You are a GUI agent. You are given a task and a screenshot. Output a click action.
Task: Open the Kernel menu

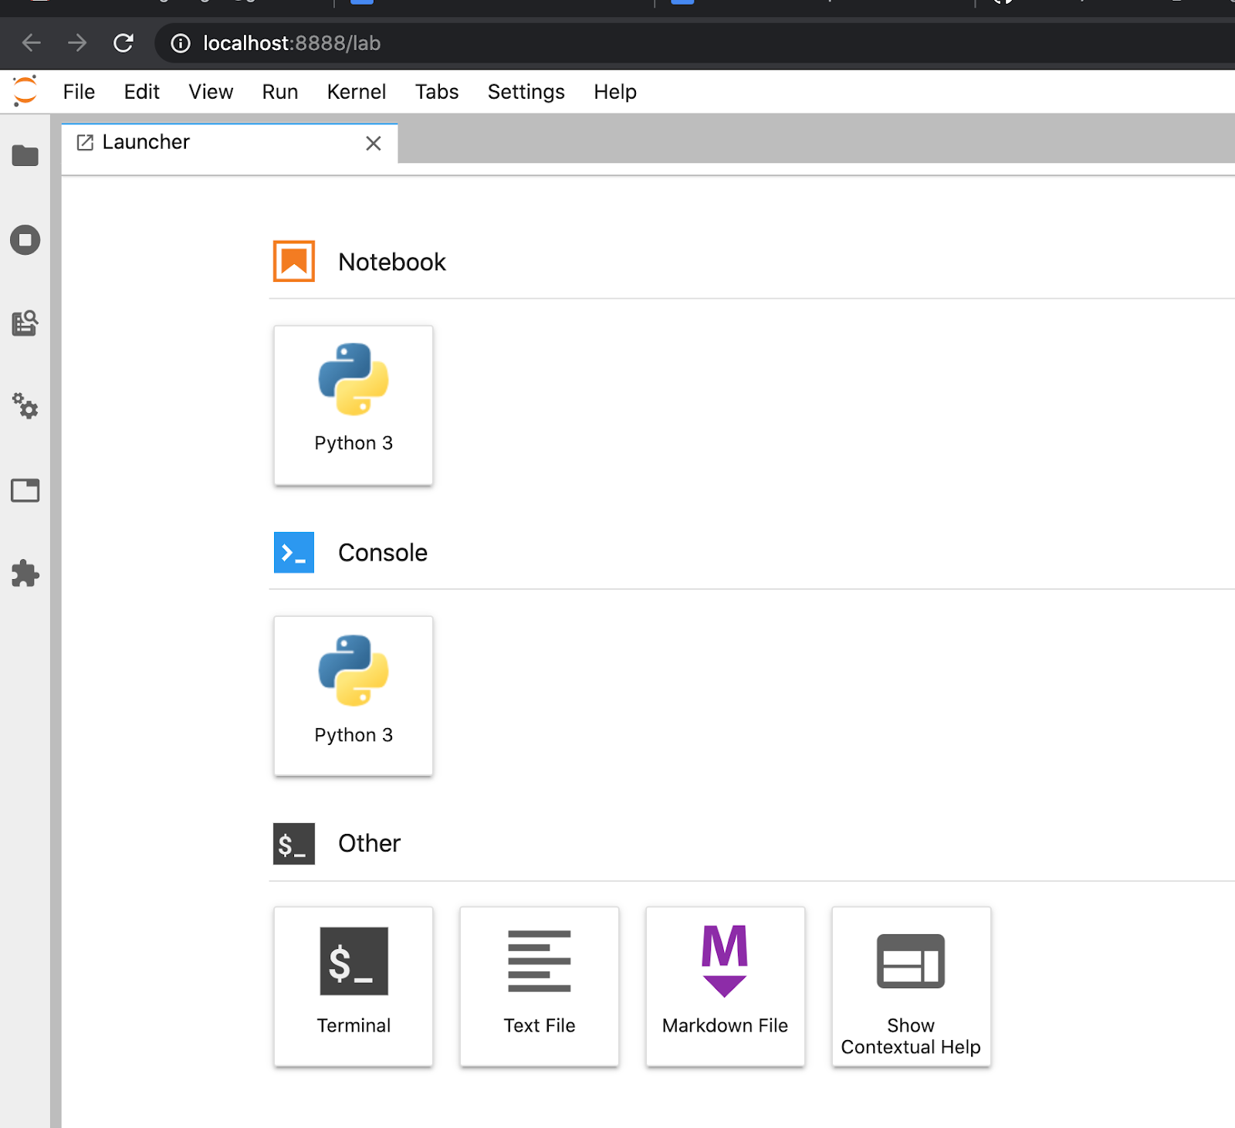[x=357, y=92]
